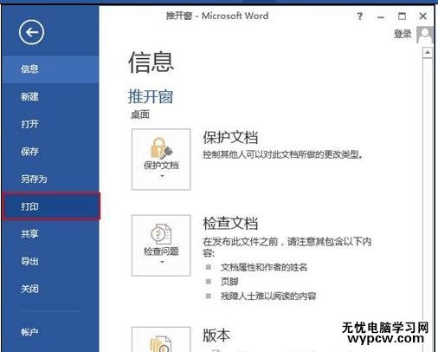This screenshot has width=438, height=352.
Task: Open the 帐户 menu item
Action: (x=50, y=332)
